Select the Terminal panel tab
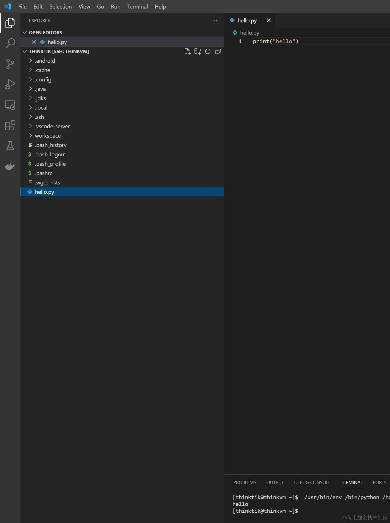This screenshot has width=390, height=523. pyautogui.click(x=352, y=482)
